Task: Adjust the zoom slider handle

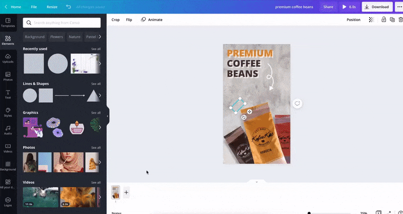Action: pyautogui.click(x=309, y=213)
